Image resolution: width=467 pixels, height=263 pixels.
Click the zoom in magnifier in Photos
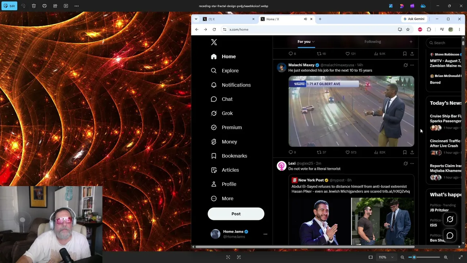445,257
